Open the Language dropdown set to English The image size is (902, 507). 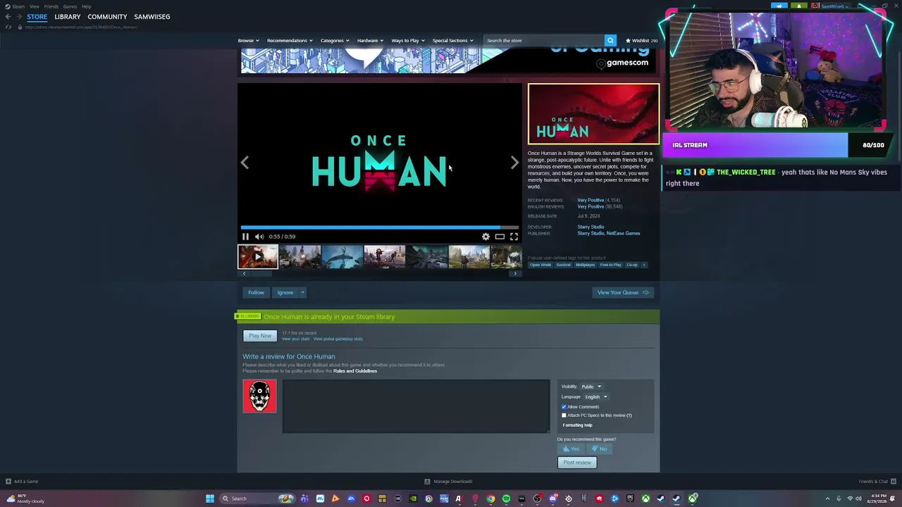[x=595, y=396]
